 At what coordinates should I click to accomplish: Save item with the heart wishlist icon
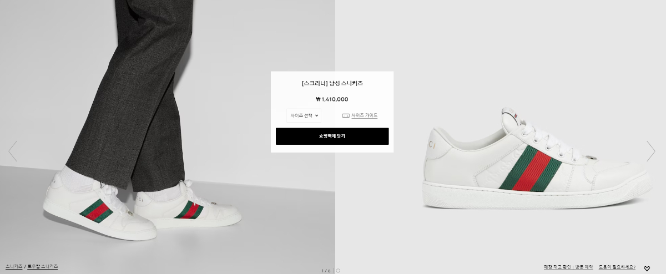pyautogui.click(x=647, y=268)
